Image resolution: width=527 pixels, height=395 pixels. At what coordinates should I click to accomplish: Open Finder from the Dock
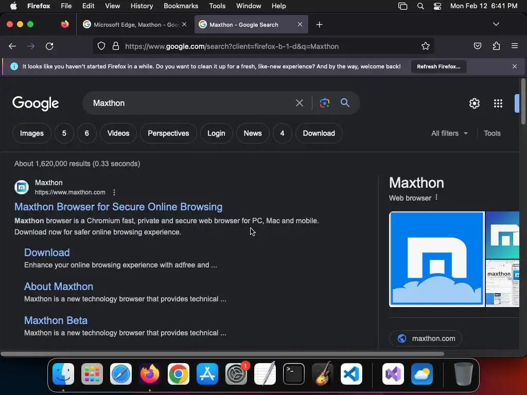click(x=63, y=374)
